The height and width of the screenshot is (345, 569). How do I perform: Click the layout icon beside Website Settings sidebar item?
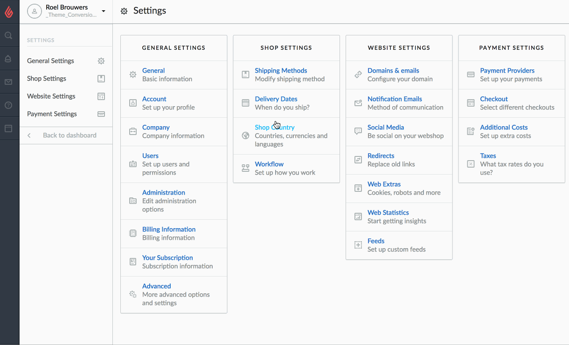click(x=101, y=96)
